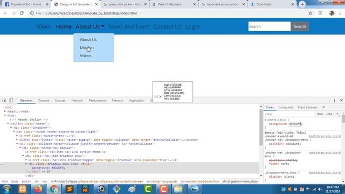Open DevTools customize three-dot menu

(334, 101)
